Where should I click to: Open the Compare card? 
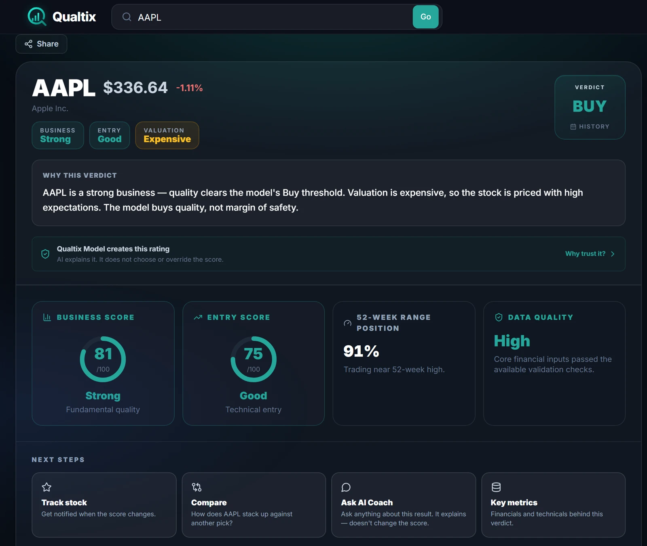[x=254, y=505]
